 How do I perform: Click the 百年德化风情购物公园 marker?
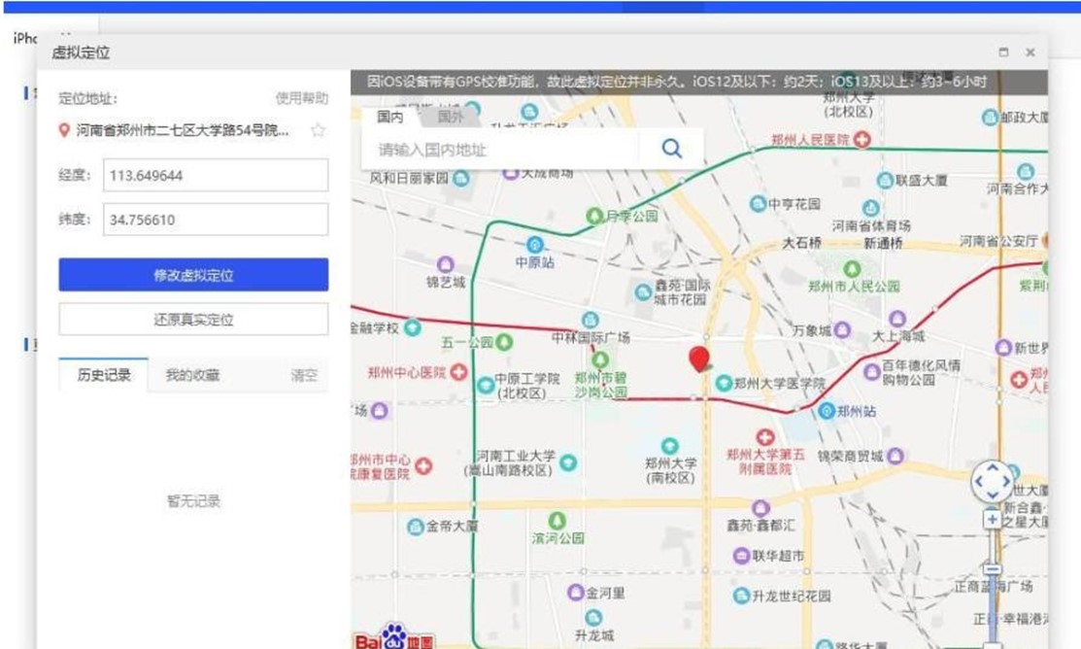872,372
